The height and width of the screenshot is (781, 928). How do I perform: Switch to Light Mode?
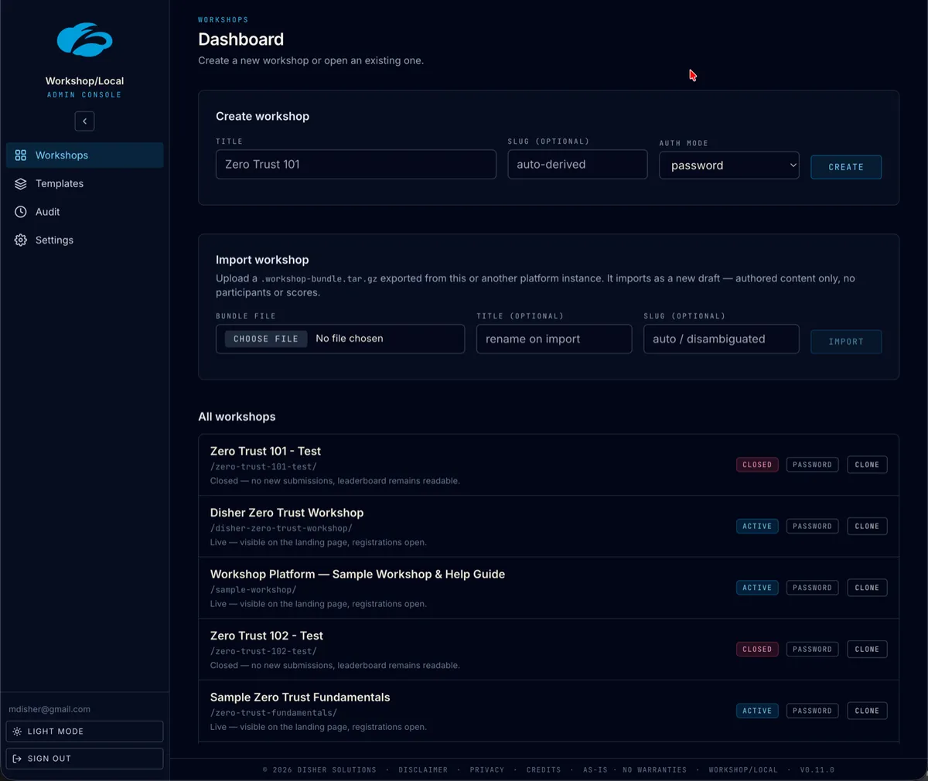tap(85, 732)
